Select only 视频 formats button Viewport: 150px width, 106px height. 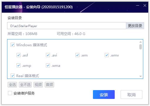coord(38,85)
